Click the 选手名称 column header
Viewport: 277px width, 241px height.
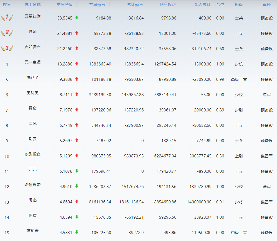click(33, 4)
